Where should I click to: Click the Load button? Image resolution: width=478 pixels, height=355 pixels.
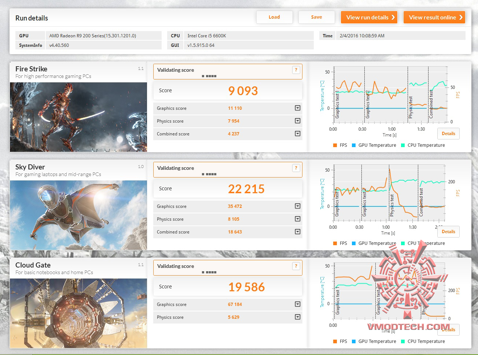(274, 17)
